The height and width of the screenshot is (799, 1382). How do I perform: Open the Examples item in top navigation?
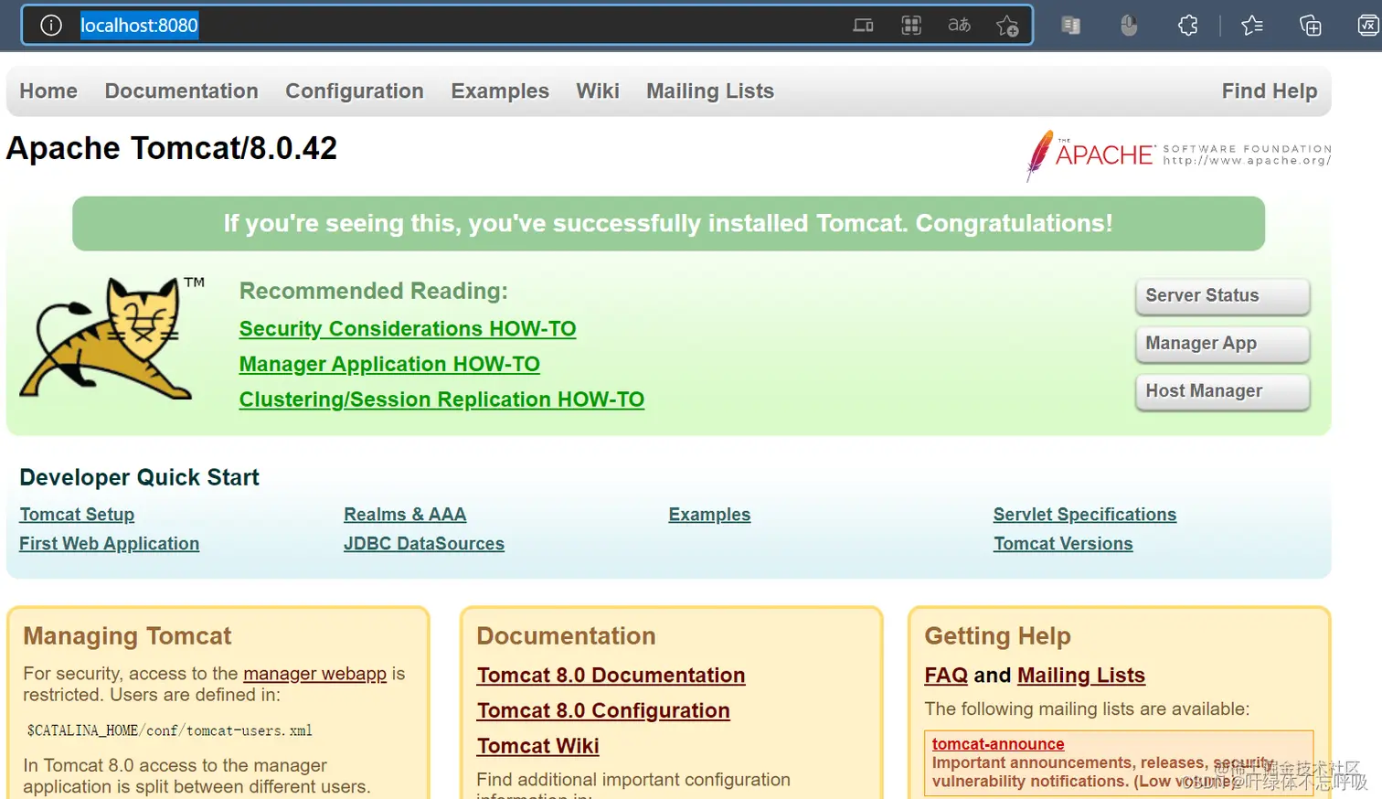tap(500, 91)
